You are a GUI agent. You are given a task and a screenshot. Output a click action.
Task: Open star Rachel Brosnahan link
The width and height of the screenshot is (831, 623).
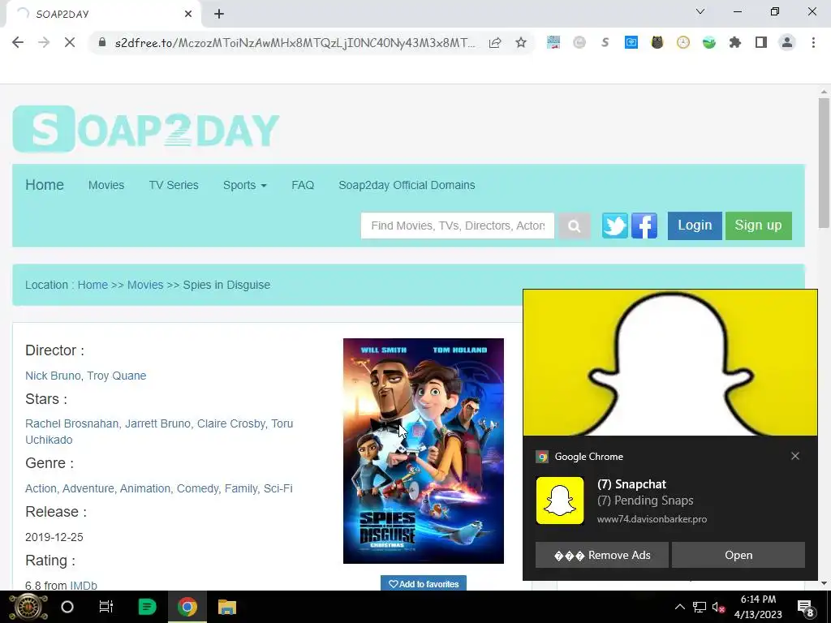[71, 423]
